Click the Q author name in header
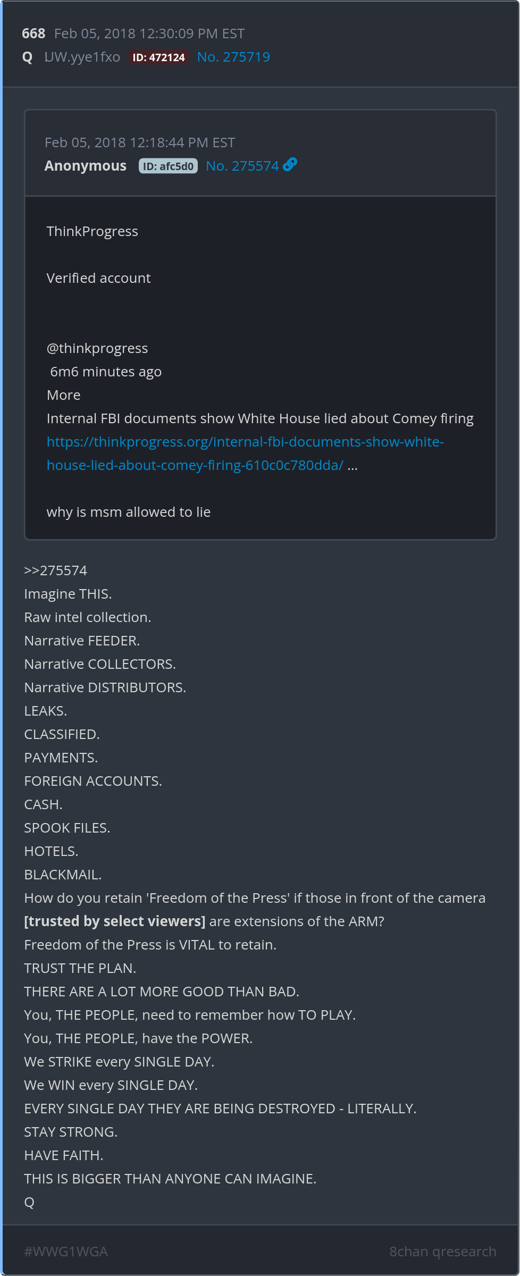The height and width of the screenshot is (1276, 520). (x=28, y=57)
